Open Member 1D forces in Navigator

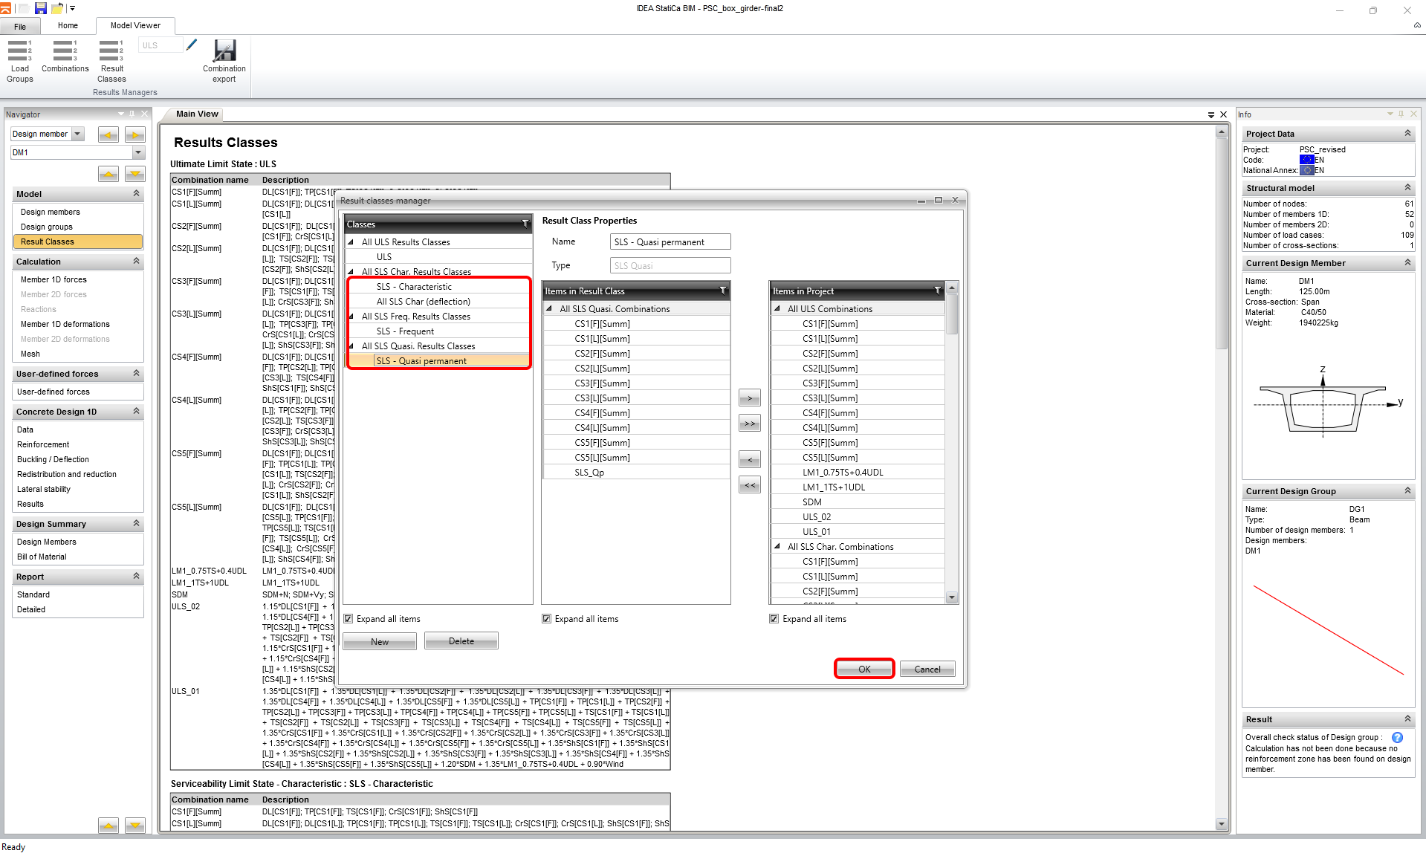point(54,279)
